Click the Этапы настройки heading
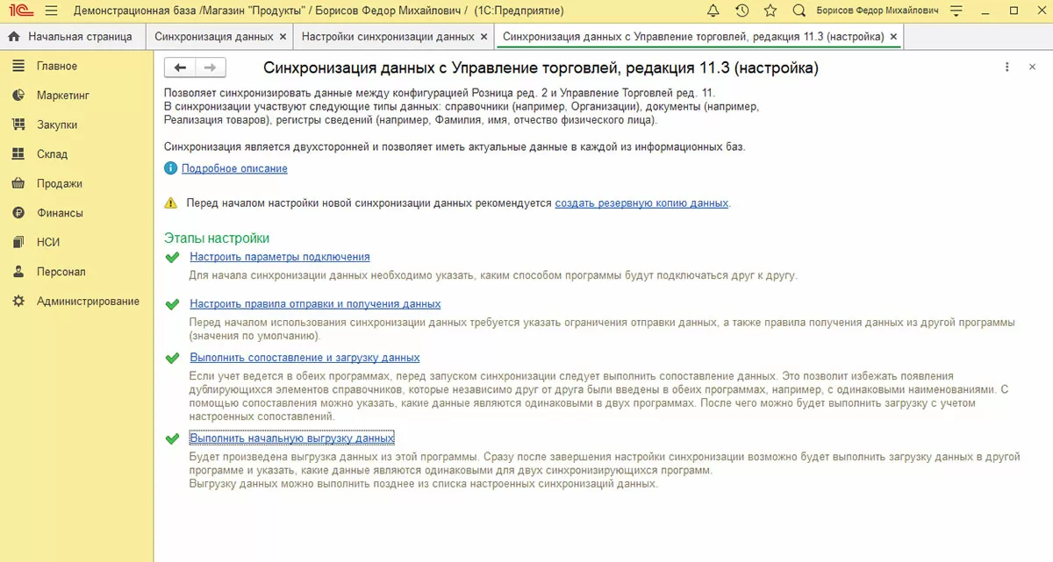Screen dimensions: 1053x562 [x=217, y=238]
